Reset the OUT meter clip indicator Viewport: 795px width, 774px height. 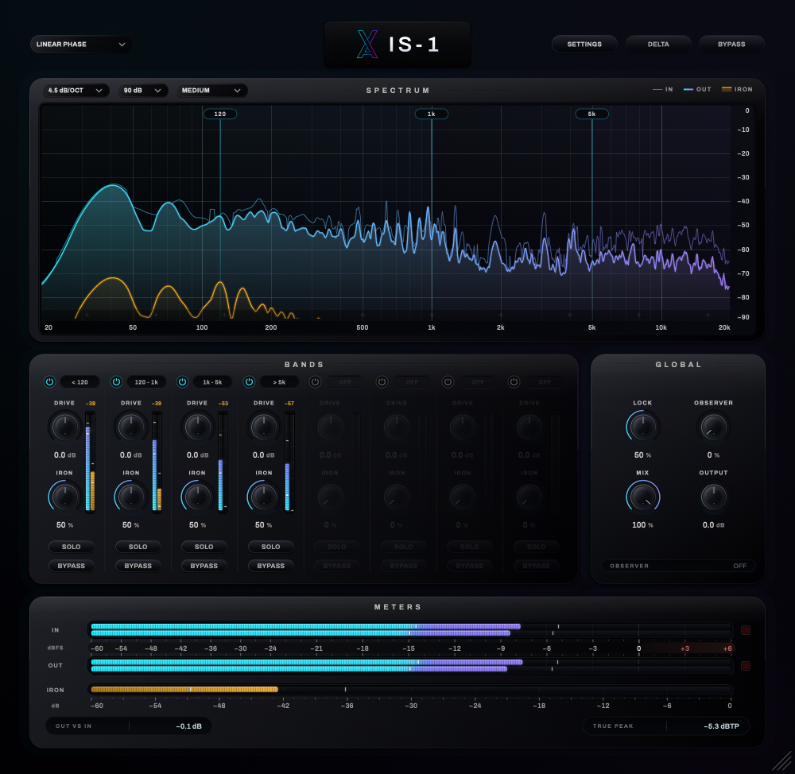coord(746,665)
